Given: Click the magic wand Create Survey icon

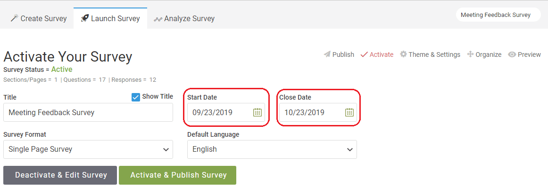Looking at the screenshot, I should click(14, 18).
